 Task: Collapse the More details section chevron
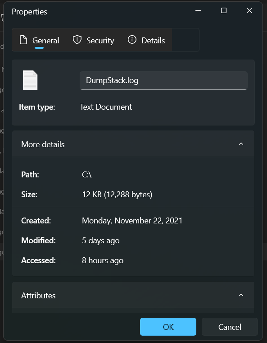[x=241, y=144]
